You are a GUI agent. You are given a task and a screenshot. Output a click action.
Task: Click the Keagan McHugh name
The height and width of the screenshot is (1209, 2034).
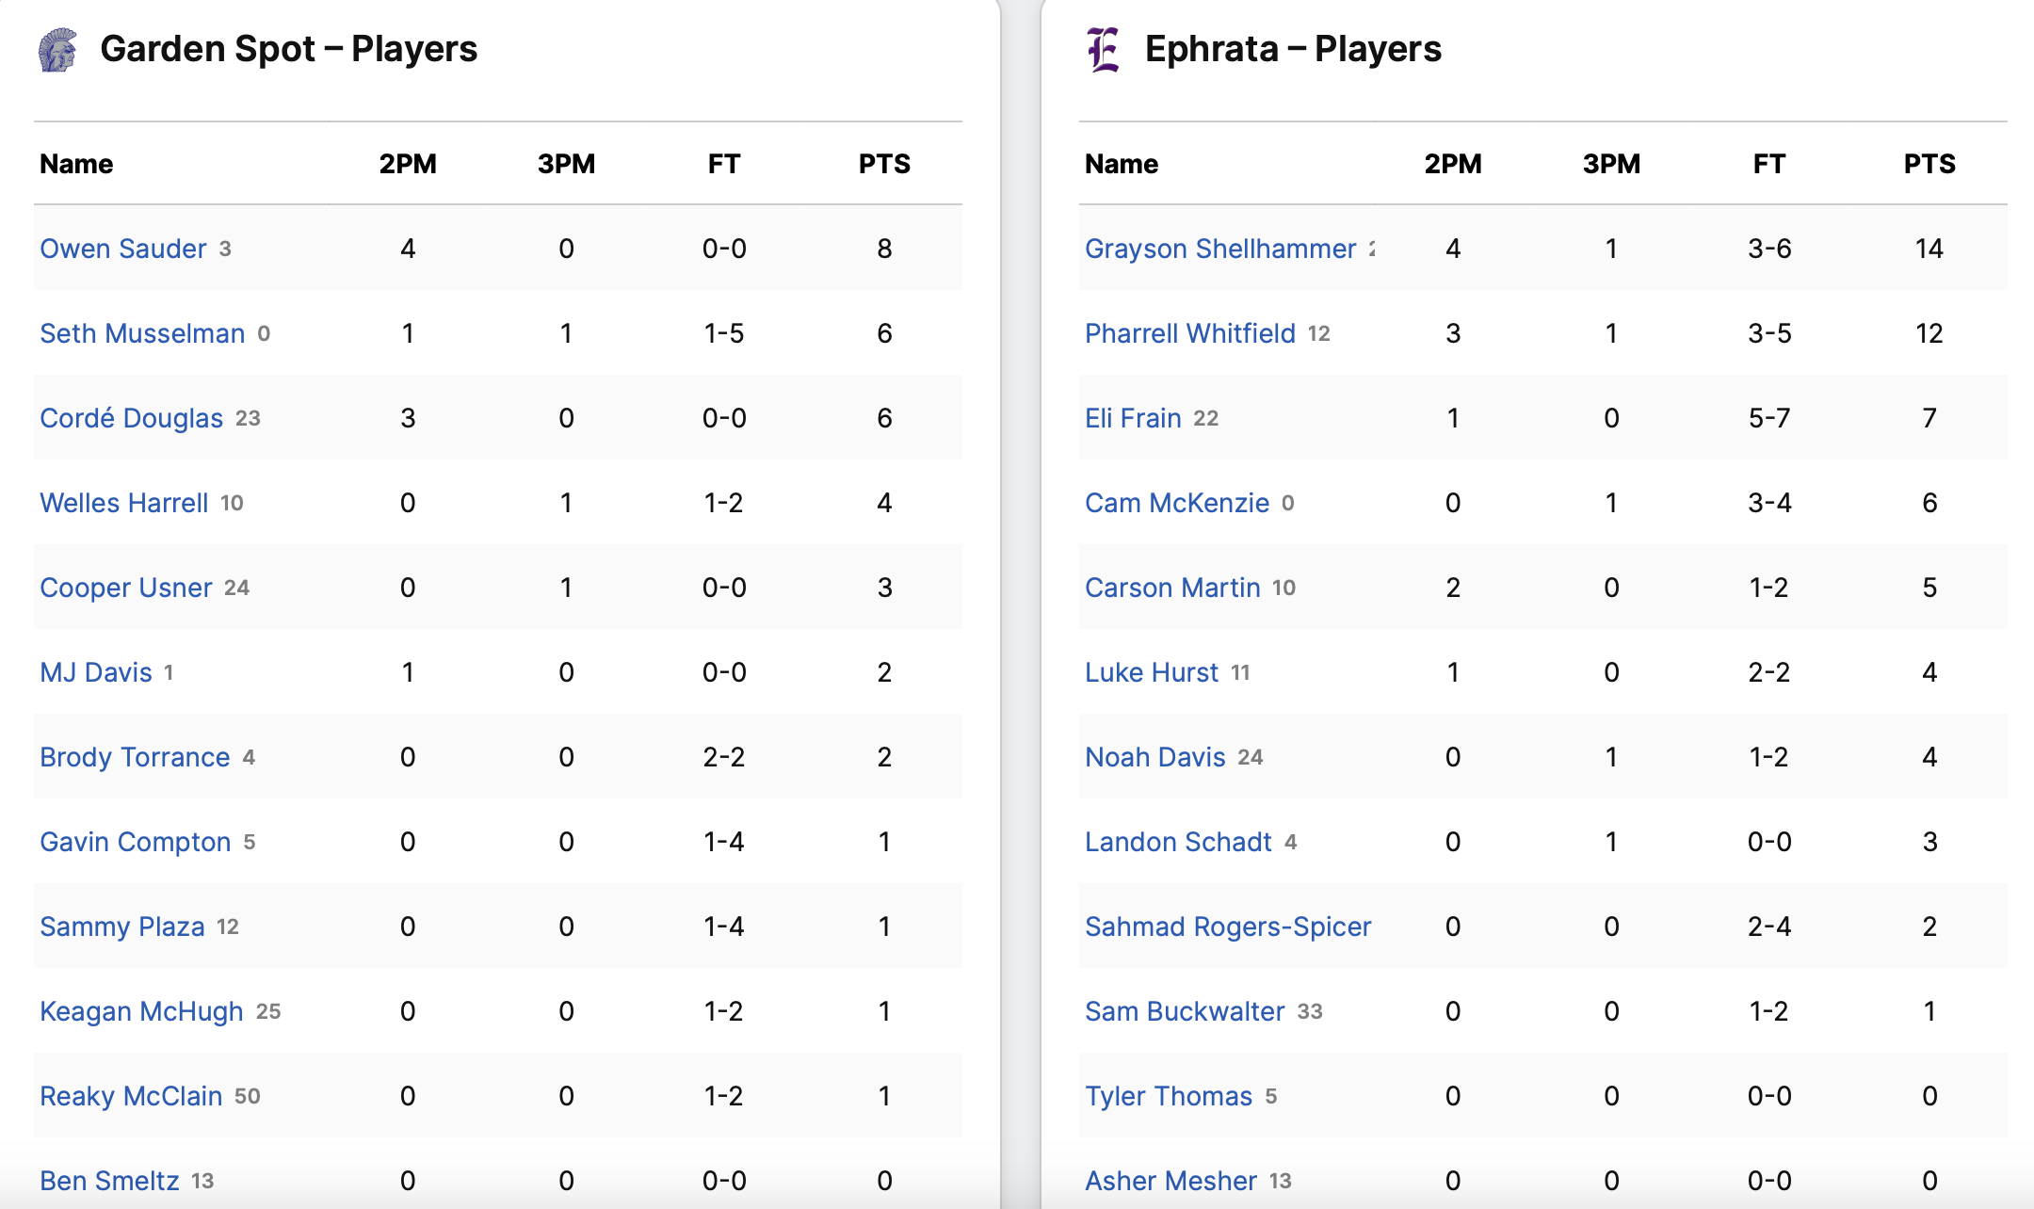coord(141,1011)
